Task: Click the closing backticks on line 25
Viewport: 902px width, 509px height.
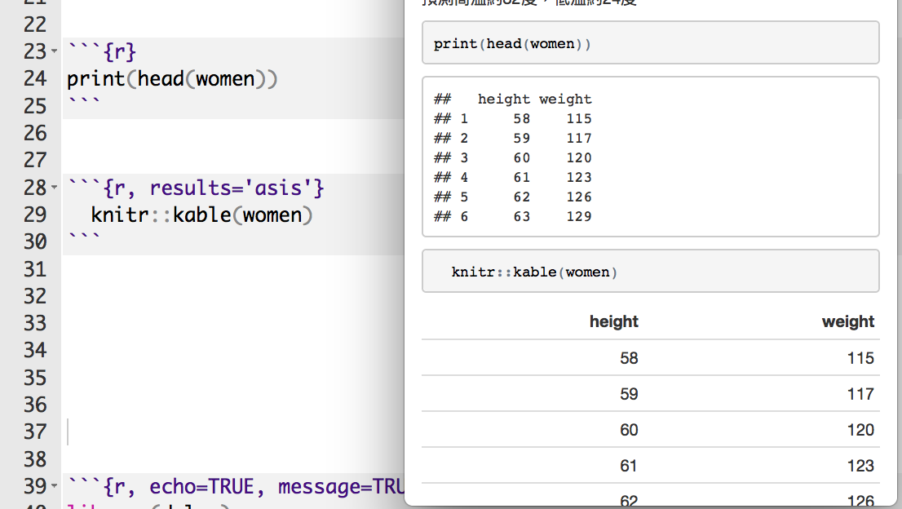Action: (84, 101)
